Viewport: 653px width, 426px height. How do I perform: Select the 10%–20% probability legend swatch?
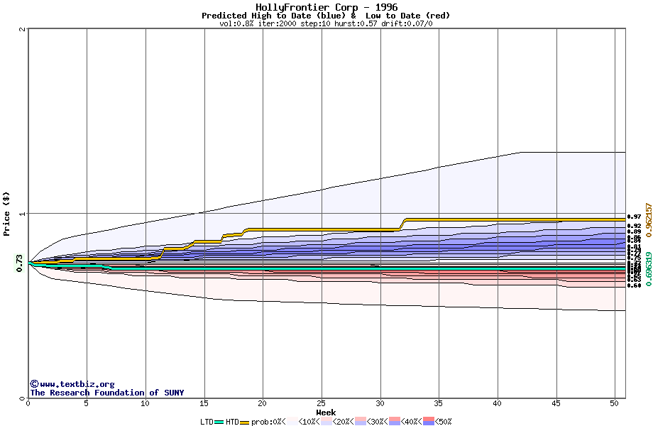(326, 422)
